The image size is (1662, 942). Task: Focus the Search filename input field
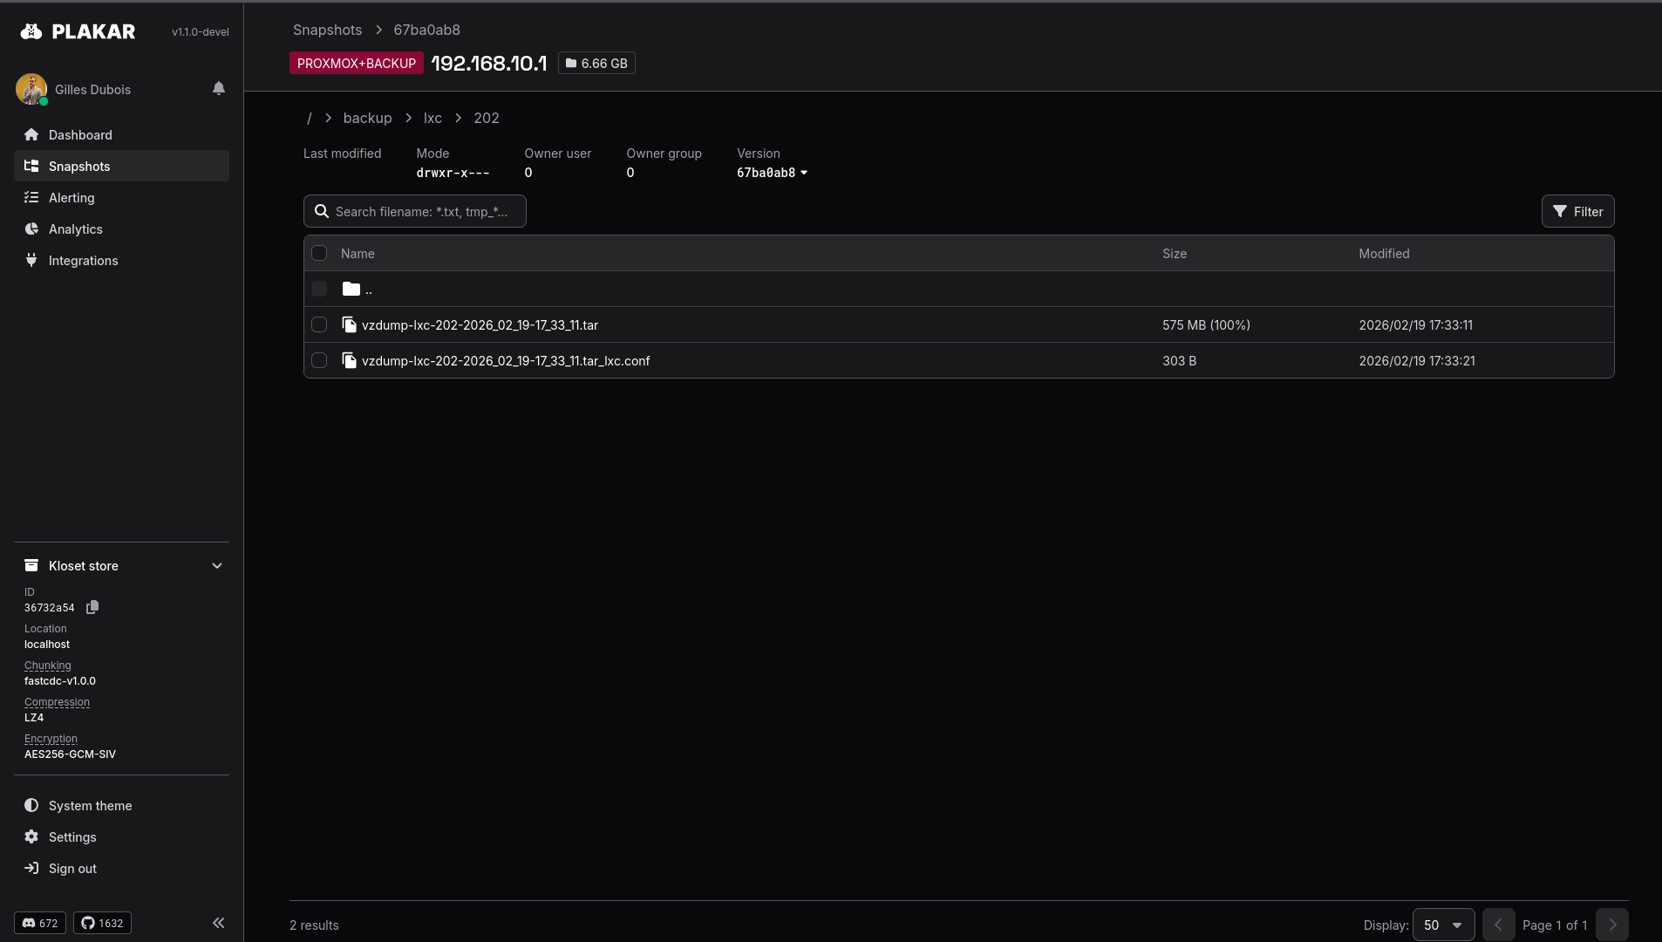click(x=424, y=211)
